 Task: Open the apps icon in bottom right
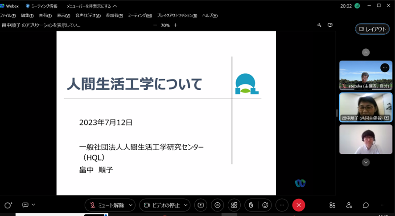[332, 205]
